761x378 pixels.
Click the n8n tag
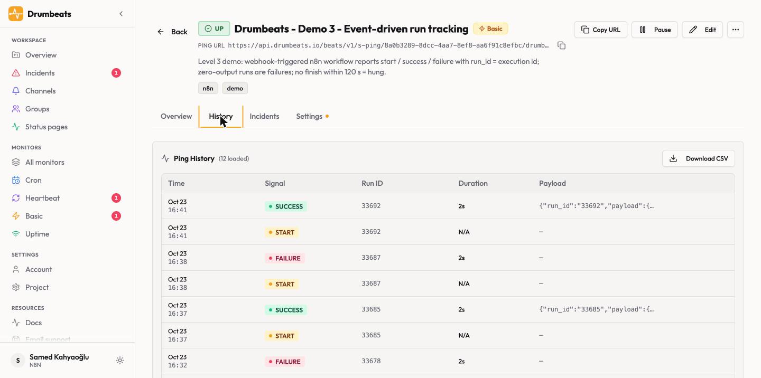[x=208, y=88]
